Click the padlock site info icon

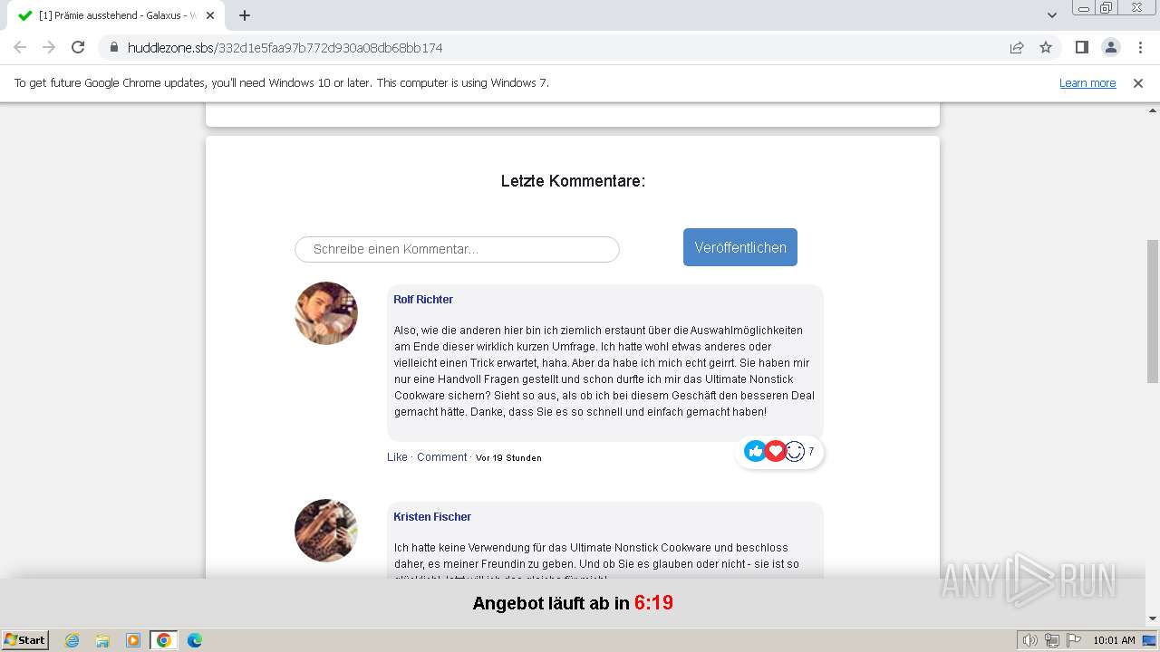[113, 47]
